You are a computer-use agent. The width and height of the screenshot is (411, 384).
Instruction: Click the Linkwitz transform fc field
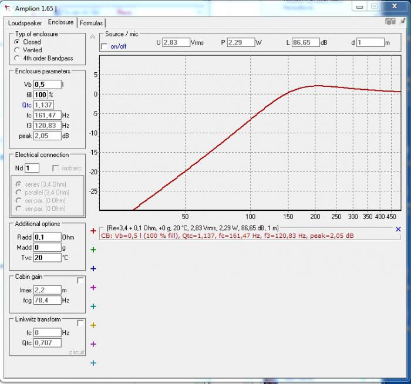(48, 333)
